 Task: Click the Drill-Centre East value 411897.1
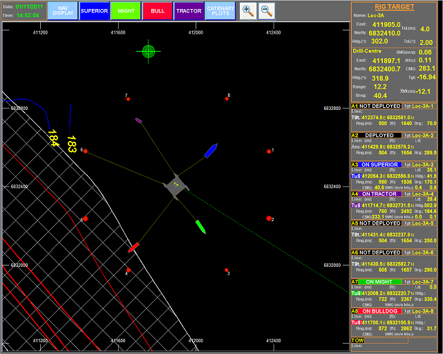[x=386, y=61]
